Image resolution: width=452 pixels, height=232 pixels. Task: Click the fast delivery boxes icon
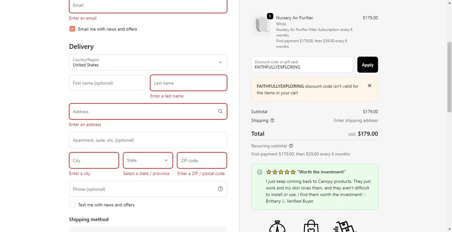click(x=345, y=226)
